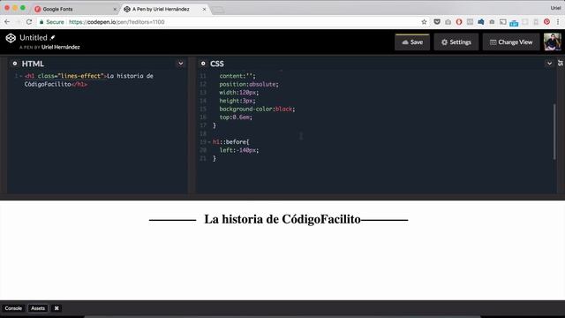This screenshot has height=318, width=565.
Task: Save the pen
Action: pyautogui.click(x=412, y=42)
